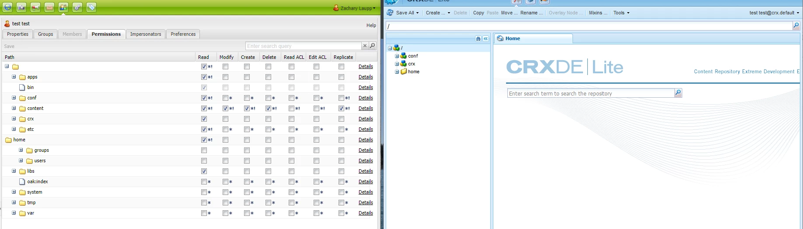The width and height of the screenshot is (803, 229).
Task: Click the Save All refresh icon in CRXDE
Action: pos(390,13)
